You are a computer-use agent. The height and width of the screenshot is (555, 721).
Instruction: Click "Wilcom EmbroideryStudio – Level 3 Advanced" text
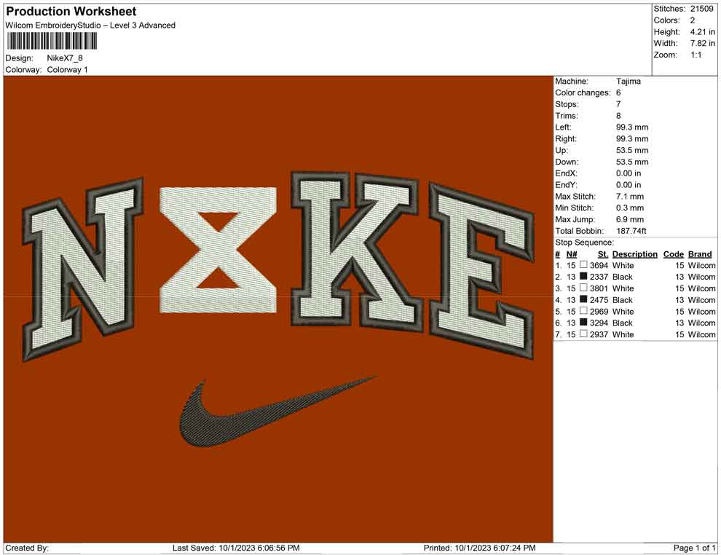point(90,25)
